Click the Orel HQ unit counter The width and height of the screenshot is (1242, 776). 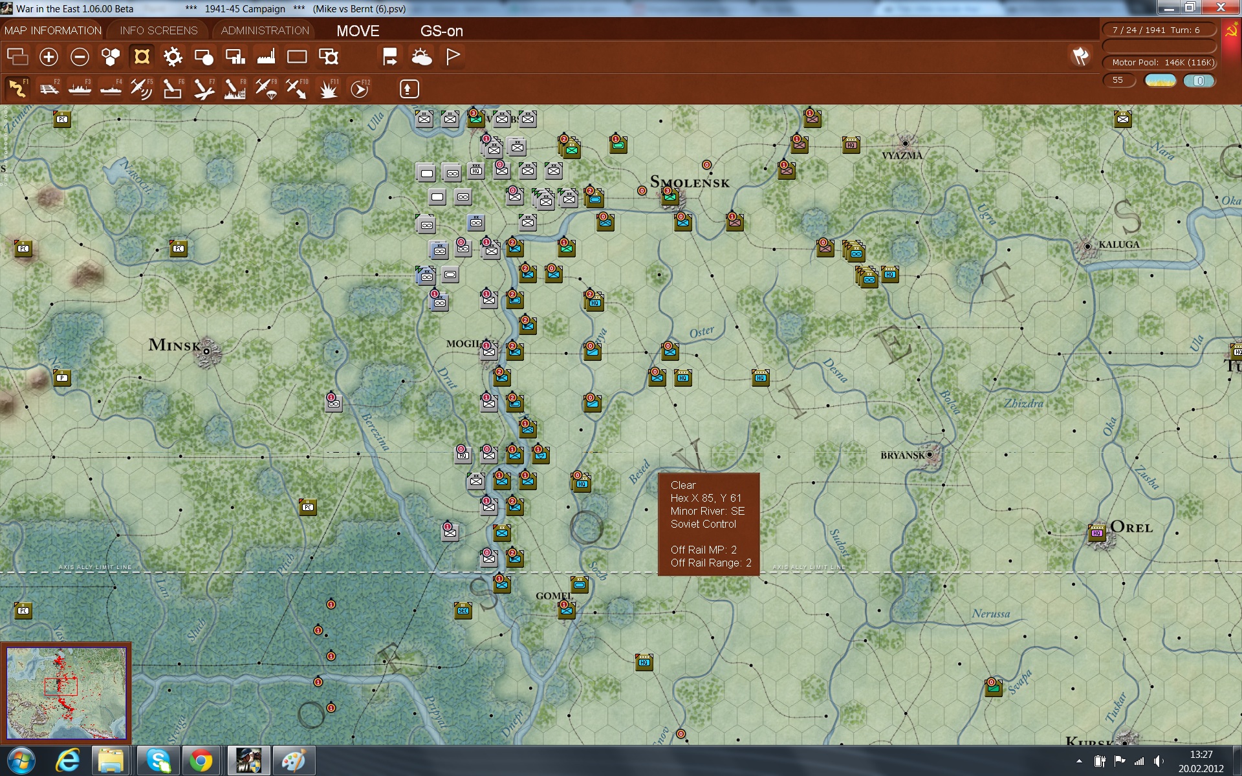click(x=1096, y=533)
